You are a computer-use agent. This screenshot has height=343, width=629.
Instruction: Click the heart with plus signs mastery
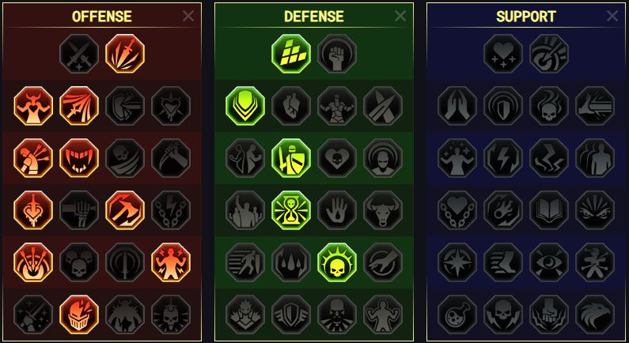[503, 54]
